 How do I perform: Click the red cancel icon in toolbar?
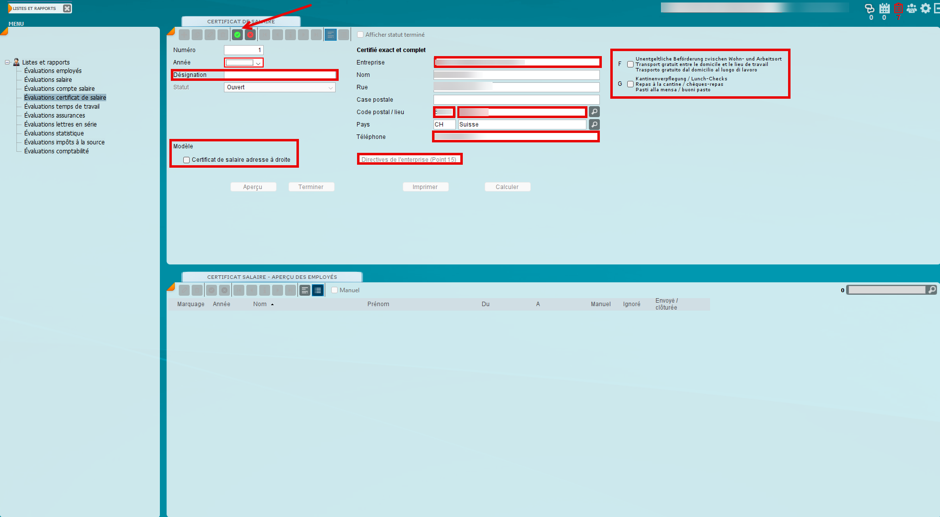[250, 35]
